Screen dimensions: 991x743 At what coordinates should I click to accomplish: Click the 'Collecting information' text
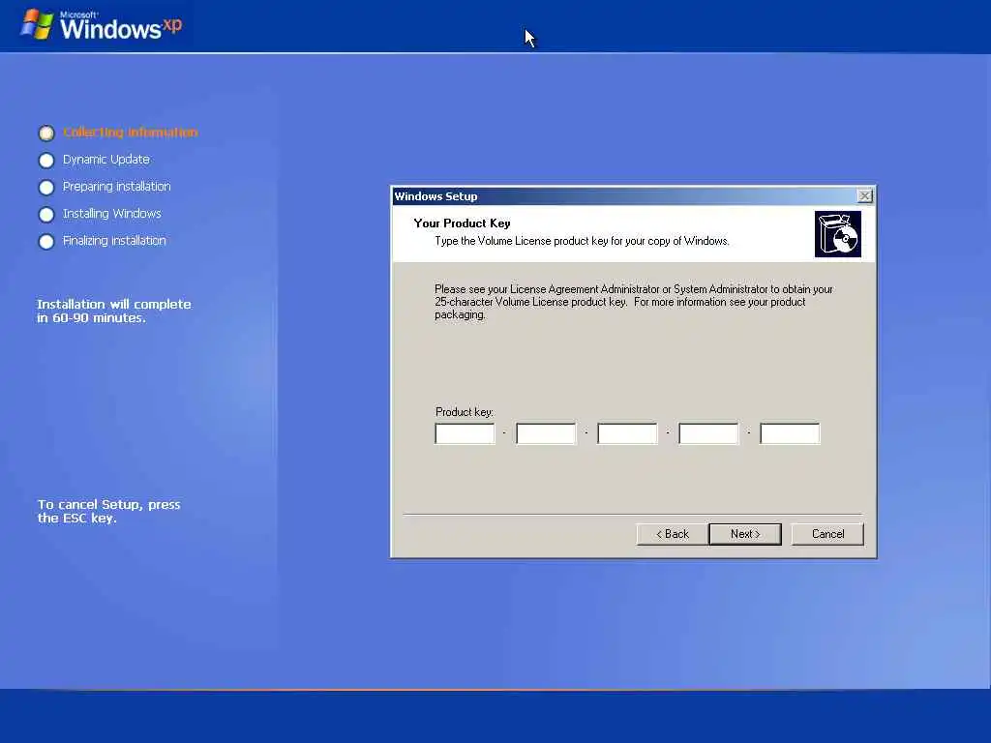coord(131,132)
